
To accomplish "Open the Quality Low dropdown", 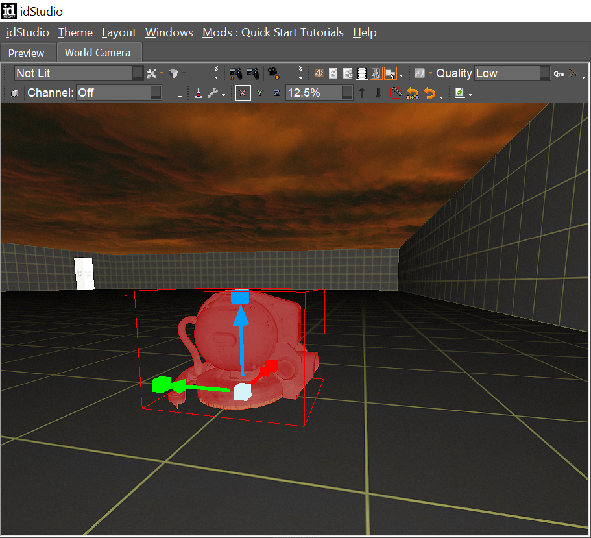I will (x=513, y=73).
